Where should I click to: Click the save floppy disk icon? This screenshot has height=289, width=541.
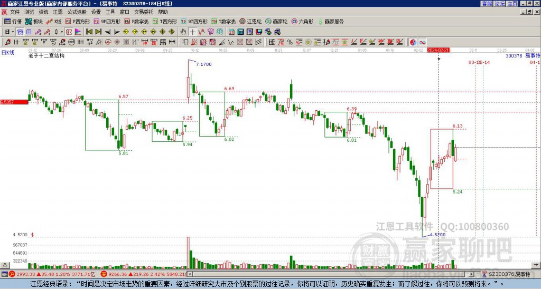259,32
